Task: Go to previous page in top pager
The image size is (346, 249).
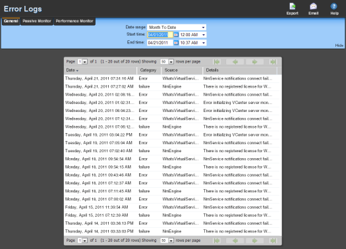Action: (x=235, y=62)
